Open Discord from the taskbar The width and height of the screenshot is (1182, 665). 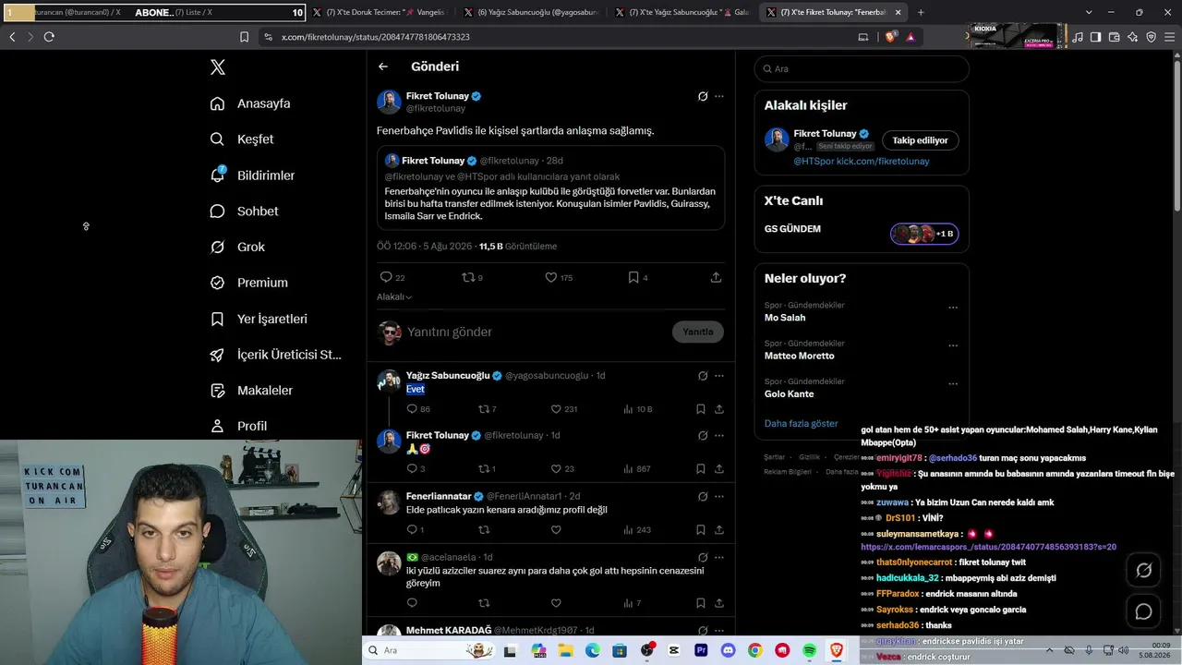(728, 650)
